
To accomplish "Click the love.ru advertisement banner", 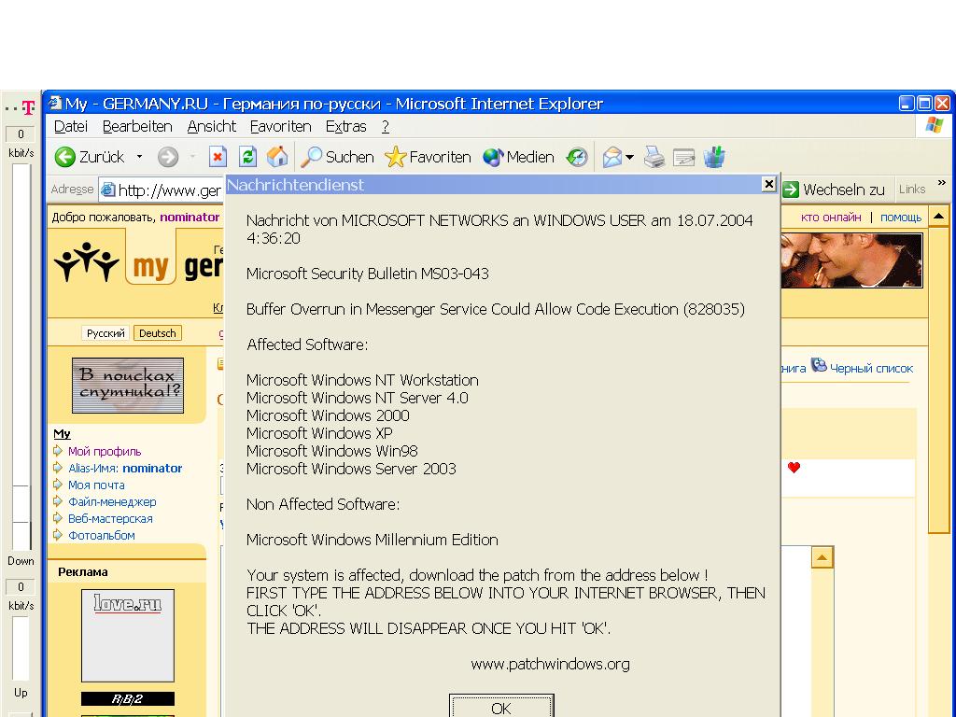I will [x=127, y=635].
